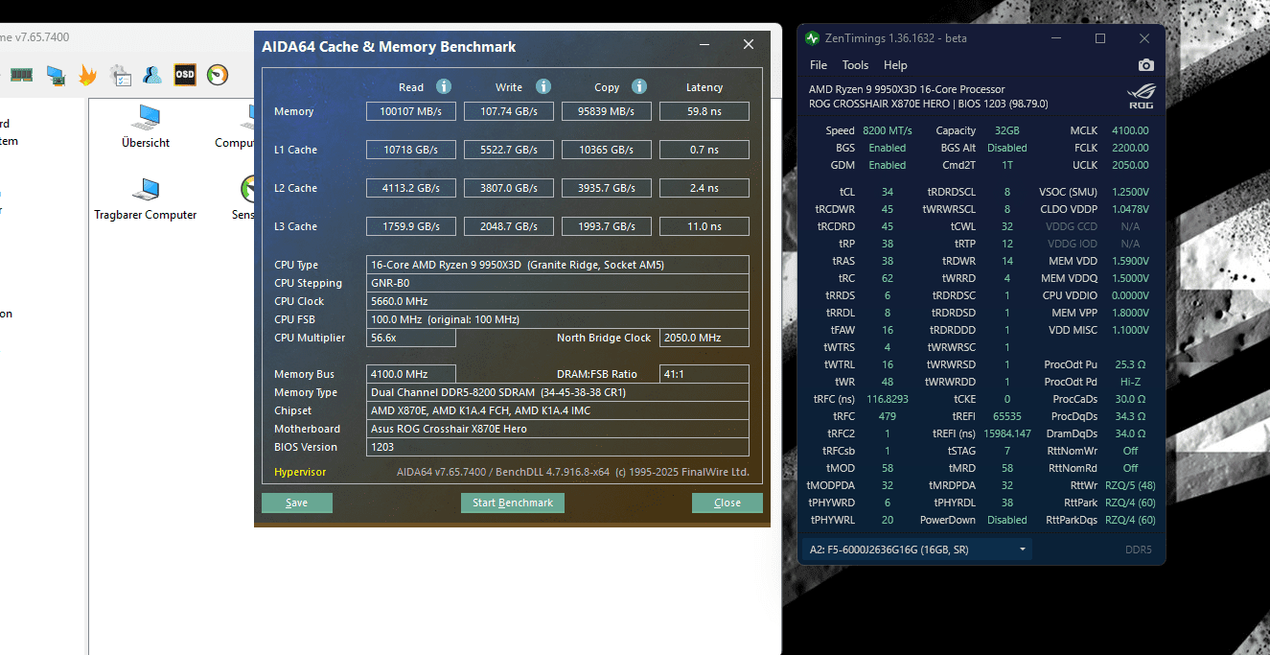Click the blue user silhouette toolbar icon
This screenshot has height=655, width=1270.
pyautogui.click(x=152, y=74)
